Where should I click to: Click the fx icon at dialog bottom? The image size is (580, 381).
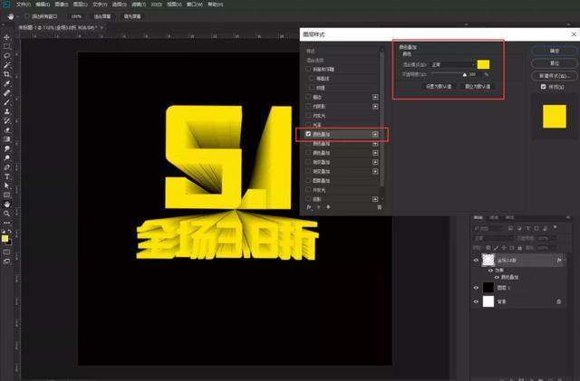point(308,207)
